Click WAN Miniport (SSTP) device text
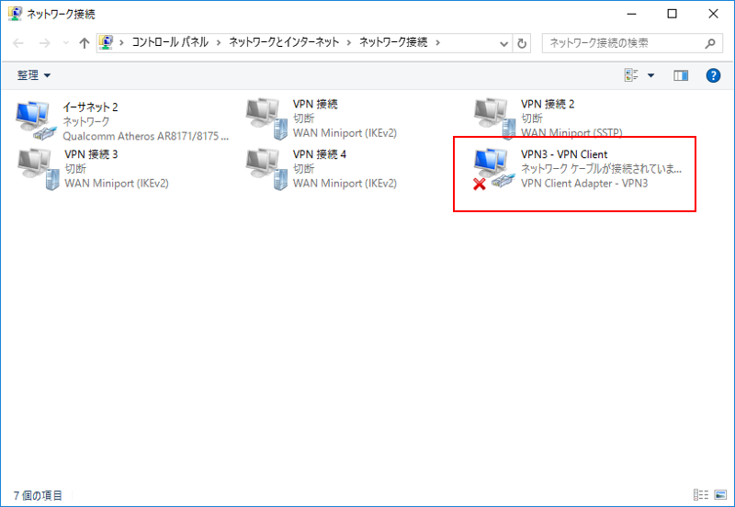Image resolution: width=735 pixels, height=507 pixels. coord(571,133)
